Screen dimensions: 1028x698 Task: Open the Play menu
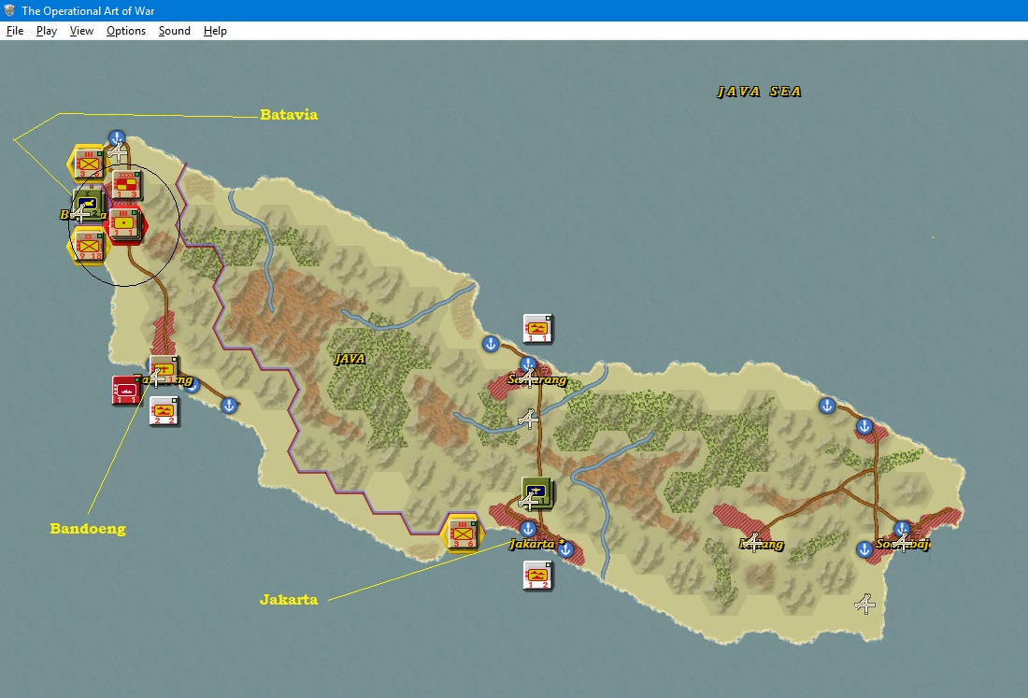tap(47, 31)
